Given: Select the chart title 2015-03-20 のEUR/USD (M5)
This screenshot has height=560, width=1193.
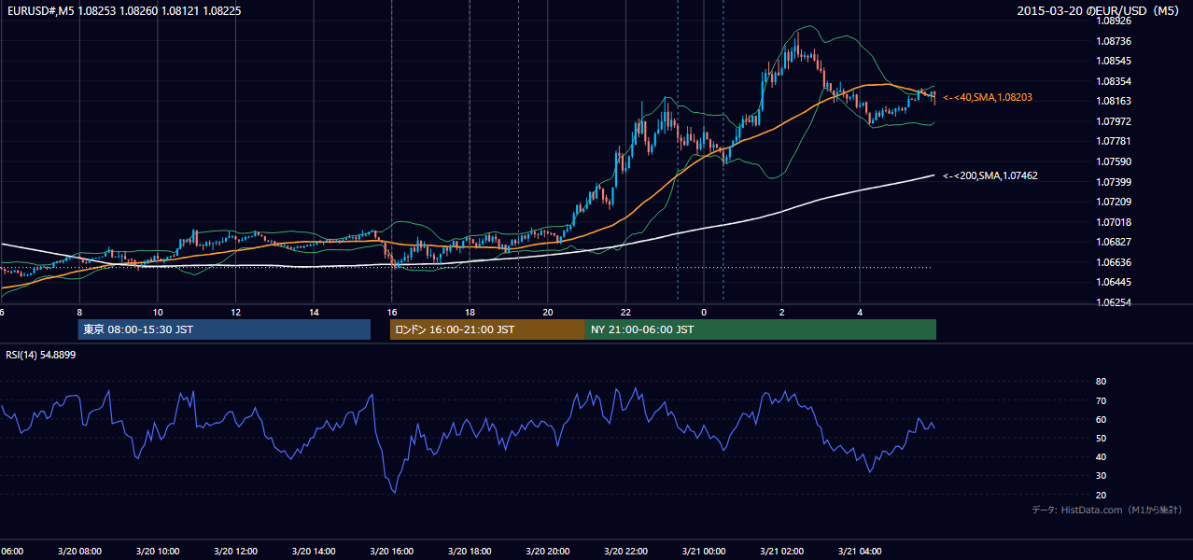Looking at the screenshot, I should 1100,10.
